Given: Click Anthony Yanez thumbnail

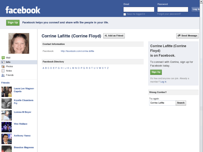Looking at the screenshot, I should click(7, 139).
